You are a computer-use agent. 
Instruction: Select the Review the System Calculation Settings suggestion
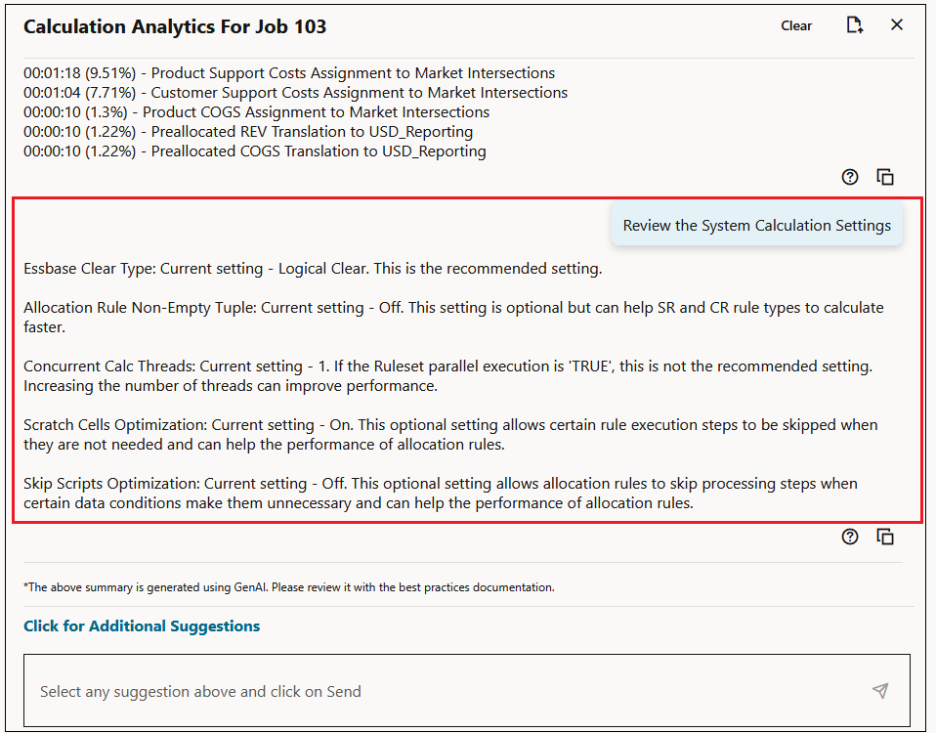757,225
